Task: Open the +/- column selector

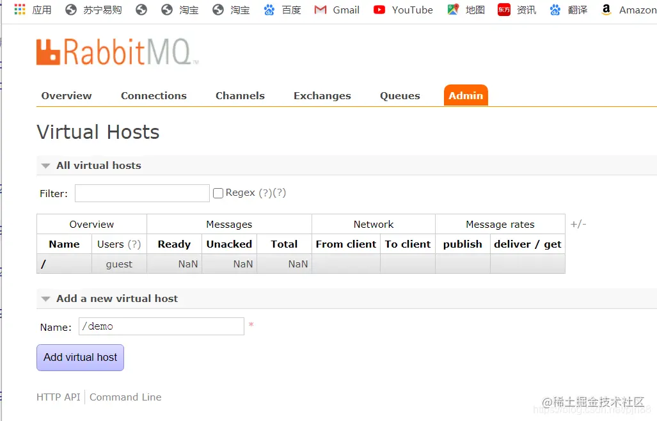Action: 578,224
